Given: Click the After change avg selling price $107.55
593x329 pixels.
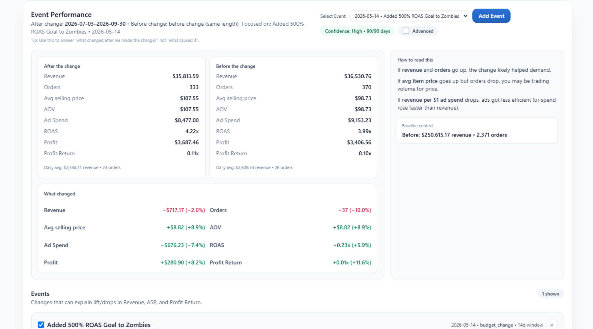Looking at the screenshot, I should [189, 98].
